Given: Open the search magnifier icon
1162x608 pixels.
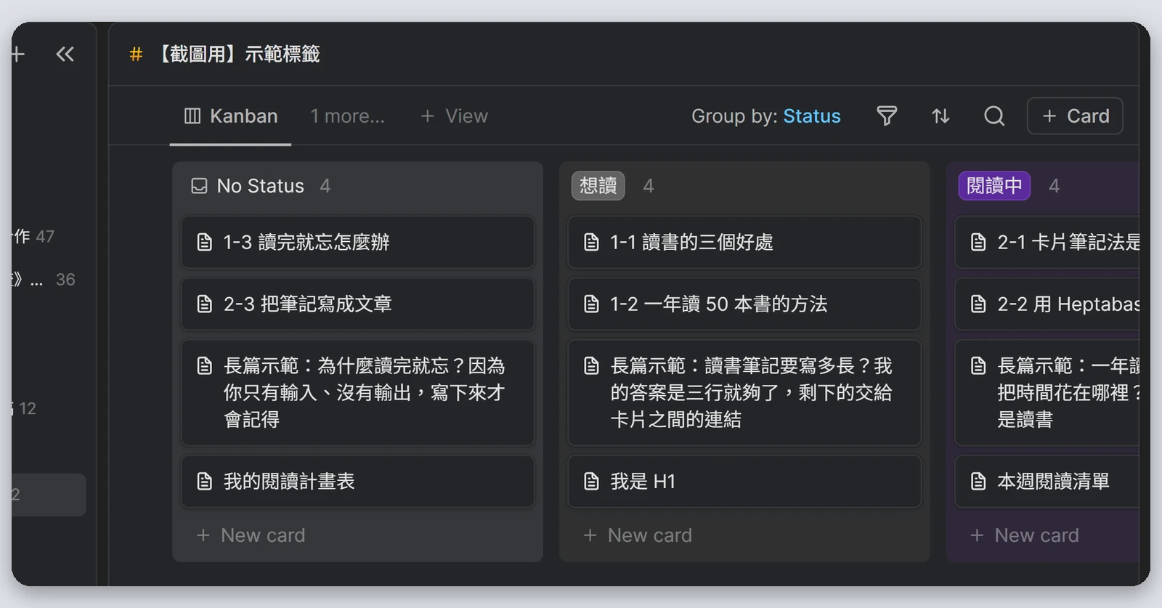Looking at the screenshot, I should click(994, 116).
